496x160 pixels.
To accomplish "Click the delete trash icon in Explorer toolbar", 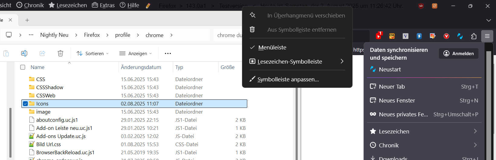I will 60,53.
